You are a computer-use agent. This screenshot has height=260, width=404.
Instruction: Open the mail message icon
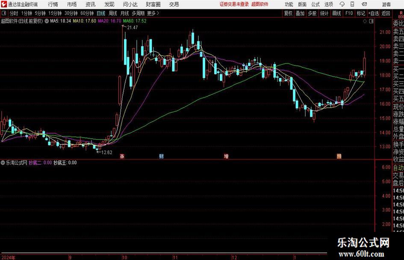point(364,4)
